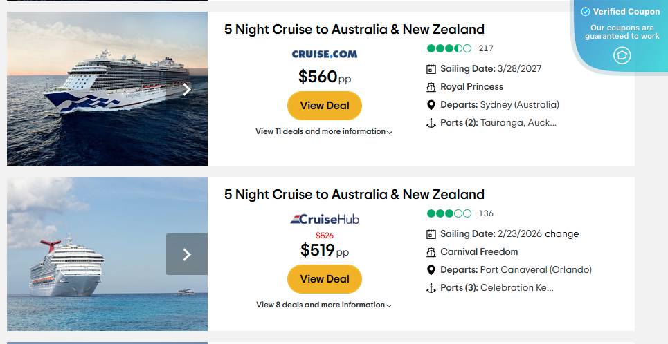Click View Deal for the $519 cruise
The width and height of the screenshot is (668, 344).
(x=325, y=279)
